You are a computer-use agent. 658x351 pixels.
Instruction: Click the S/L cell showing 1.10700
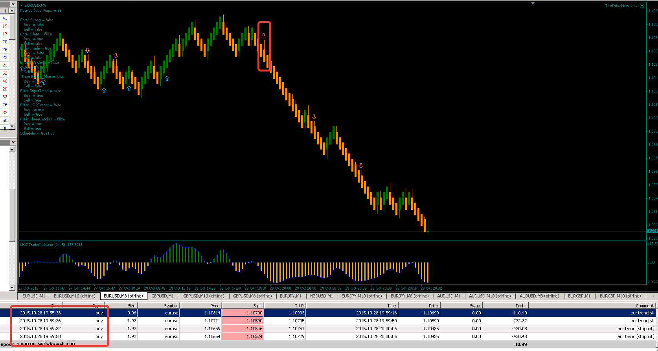pyautogui.click(x=243, y=313)
